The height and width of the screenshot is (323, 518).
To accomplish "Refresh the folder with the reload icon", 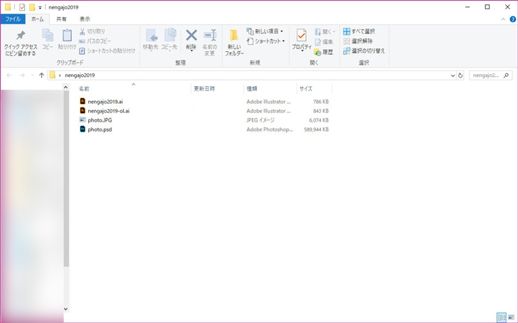I will coord(461,75).
